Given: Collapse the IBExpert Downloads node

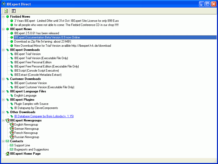Looking at the screenshot, I should (x=3, y=50).
